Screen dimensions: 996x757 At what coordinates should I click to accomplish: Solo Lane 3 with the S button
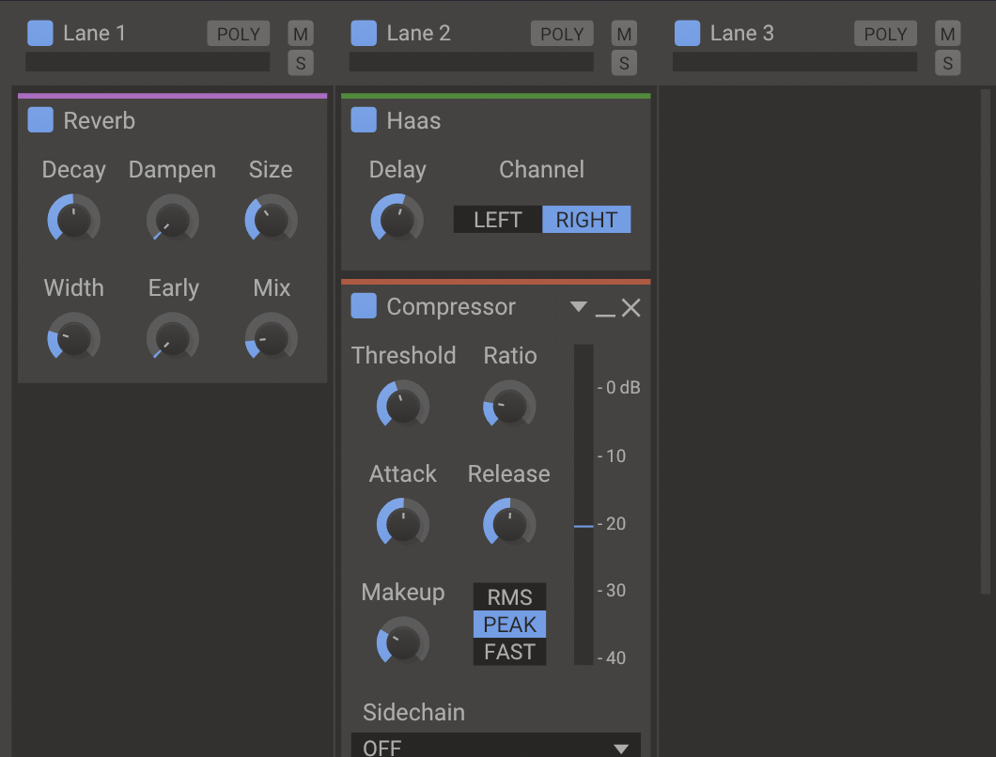tap(948, 63)
